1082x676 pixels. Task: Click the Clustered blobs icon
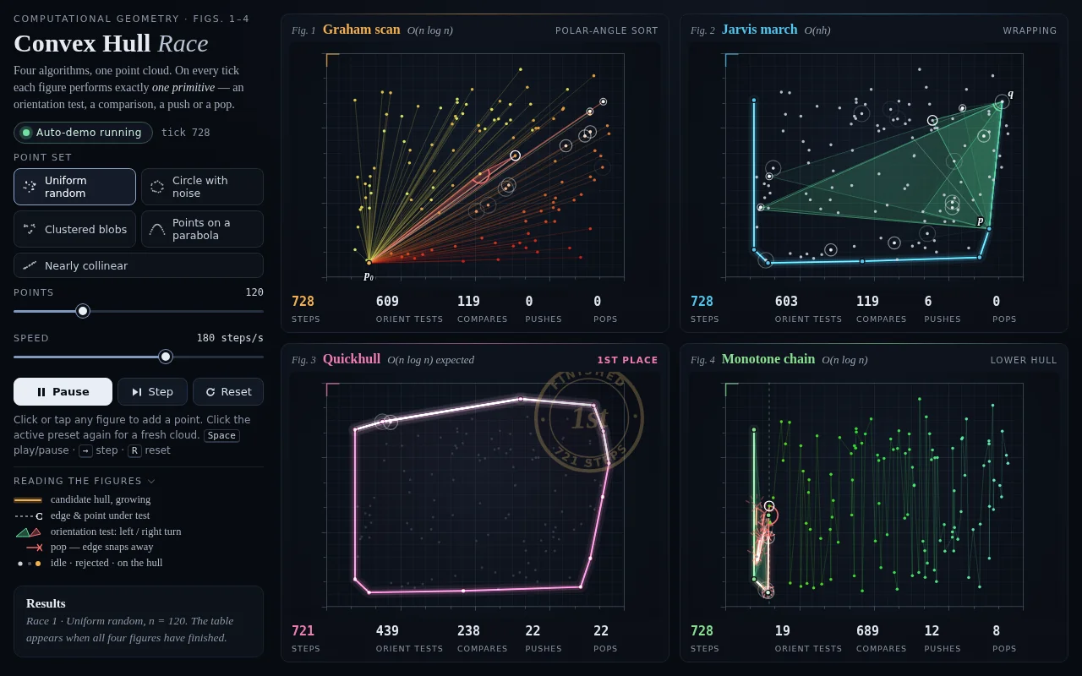(30, 229)
